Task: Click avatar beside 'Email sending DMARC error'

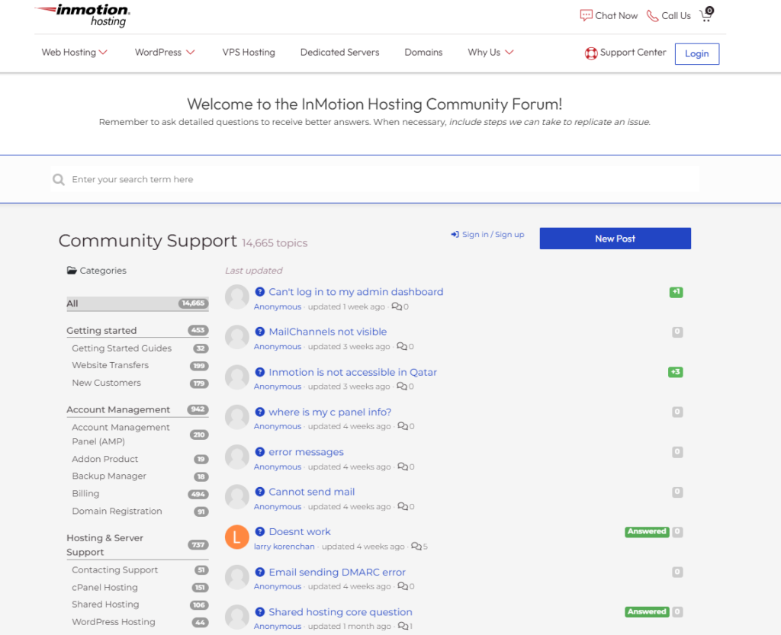Action: tap(237, 577)
